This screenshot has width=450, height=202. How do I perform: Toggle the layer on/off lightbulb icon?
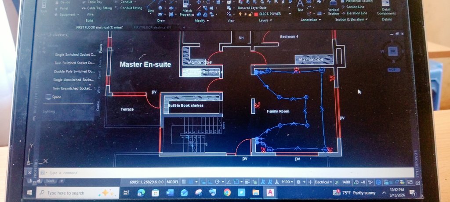pyautogui.click(x=240, y=14)
